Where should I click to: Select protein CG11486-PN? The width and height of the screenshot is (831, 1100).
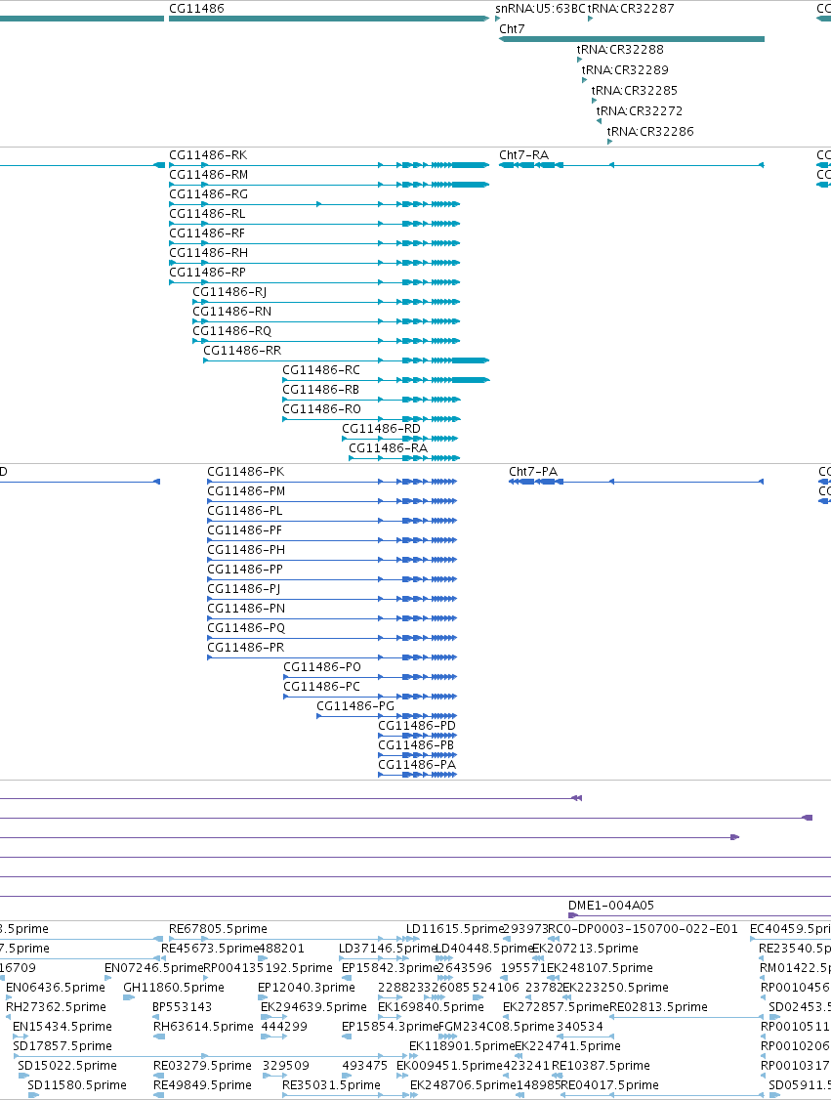(246, 609)
